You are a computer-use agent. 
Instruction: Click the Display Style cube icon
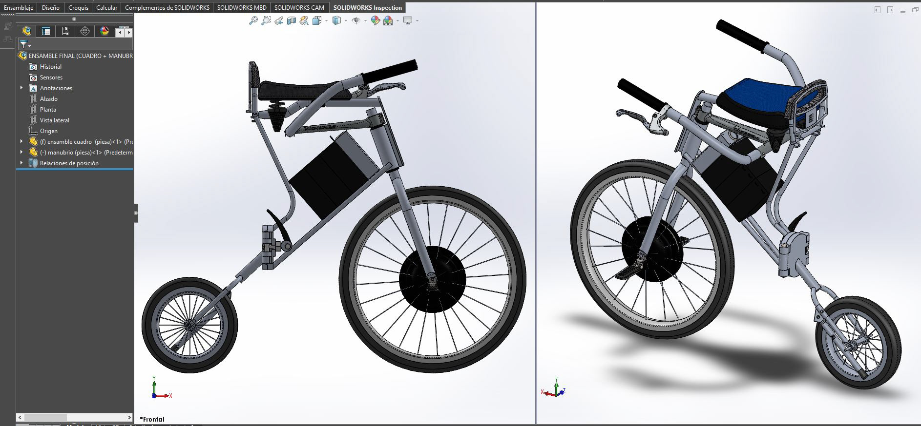pos(336,20)
